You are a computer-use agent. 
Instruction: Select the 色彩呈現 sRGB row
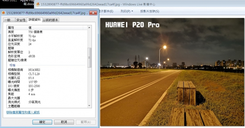pos(47,56)
